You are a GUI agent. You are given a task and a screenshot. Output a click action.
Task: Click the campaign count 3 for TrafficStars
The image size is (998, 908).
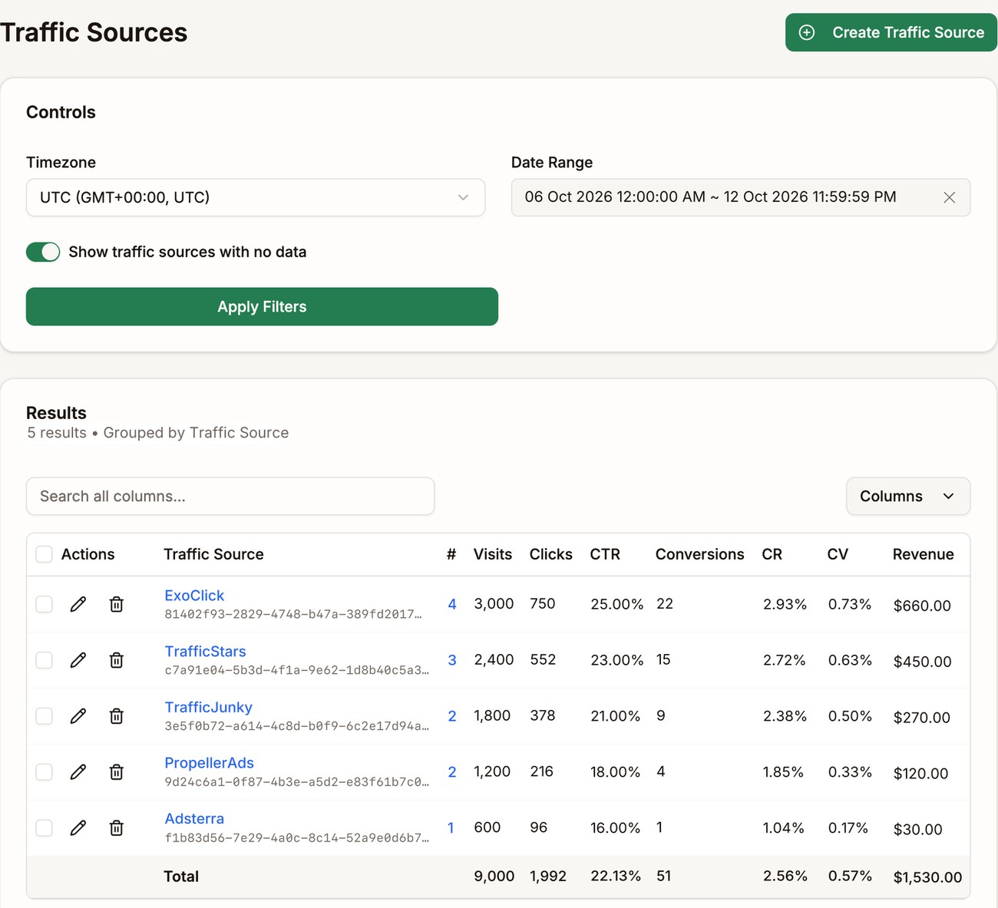pyautogui.click(x=452, y=660)
